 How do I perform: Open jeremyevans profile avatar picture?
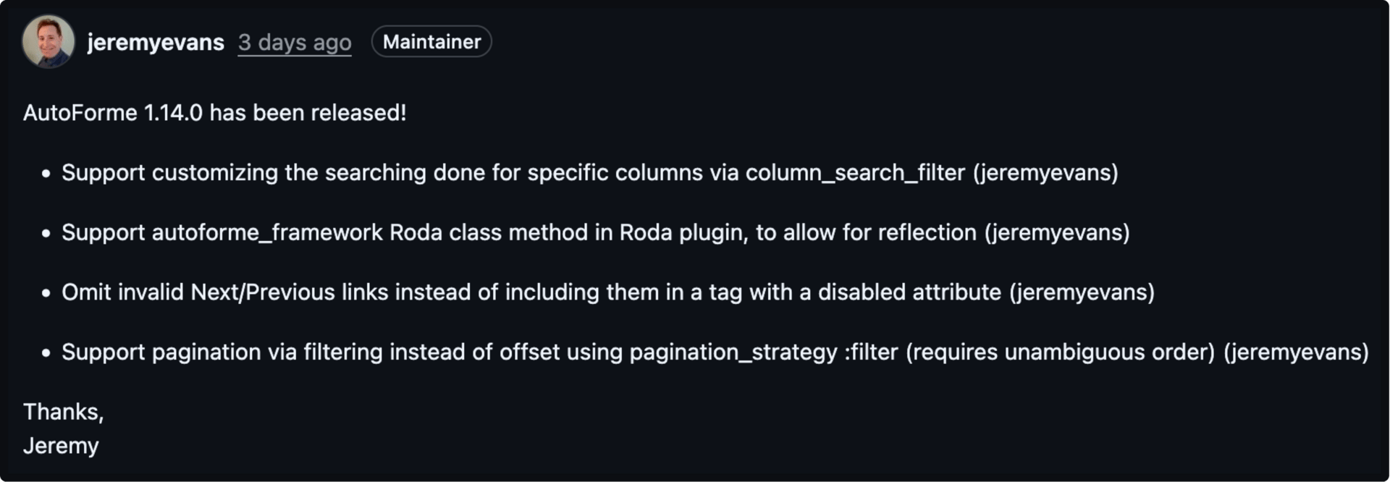click(49, 41)
